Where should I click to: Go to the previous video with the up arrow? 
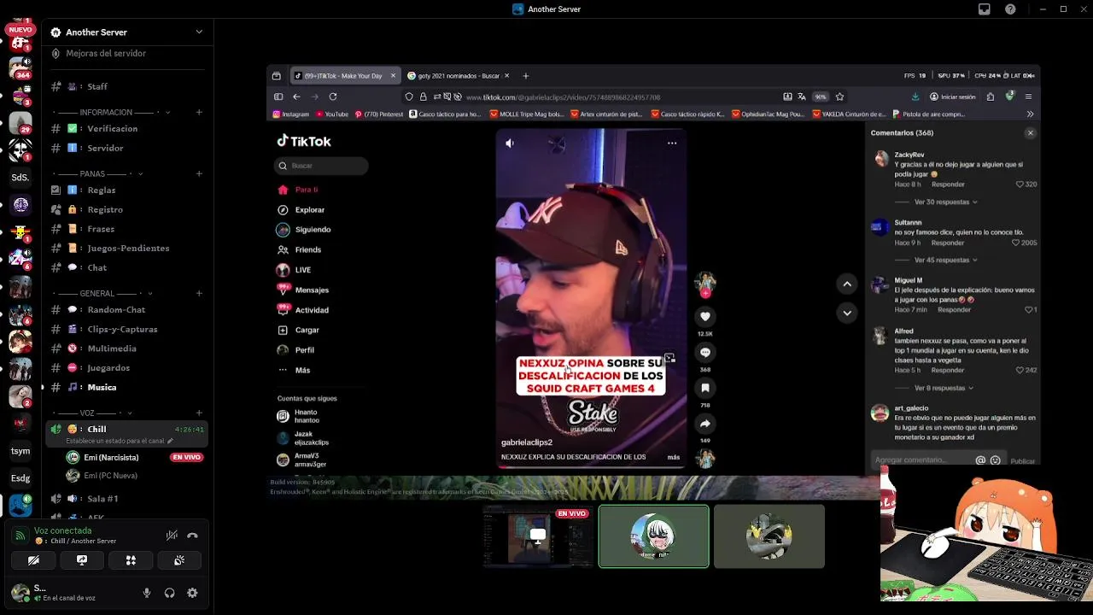pos(847,284)
